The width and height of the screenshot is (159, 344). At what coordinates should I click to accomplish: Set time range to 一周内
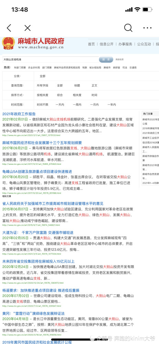pos(77,105)
